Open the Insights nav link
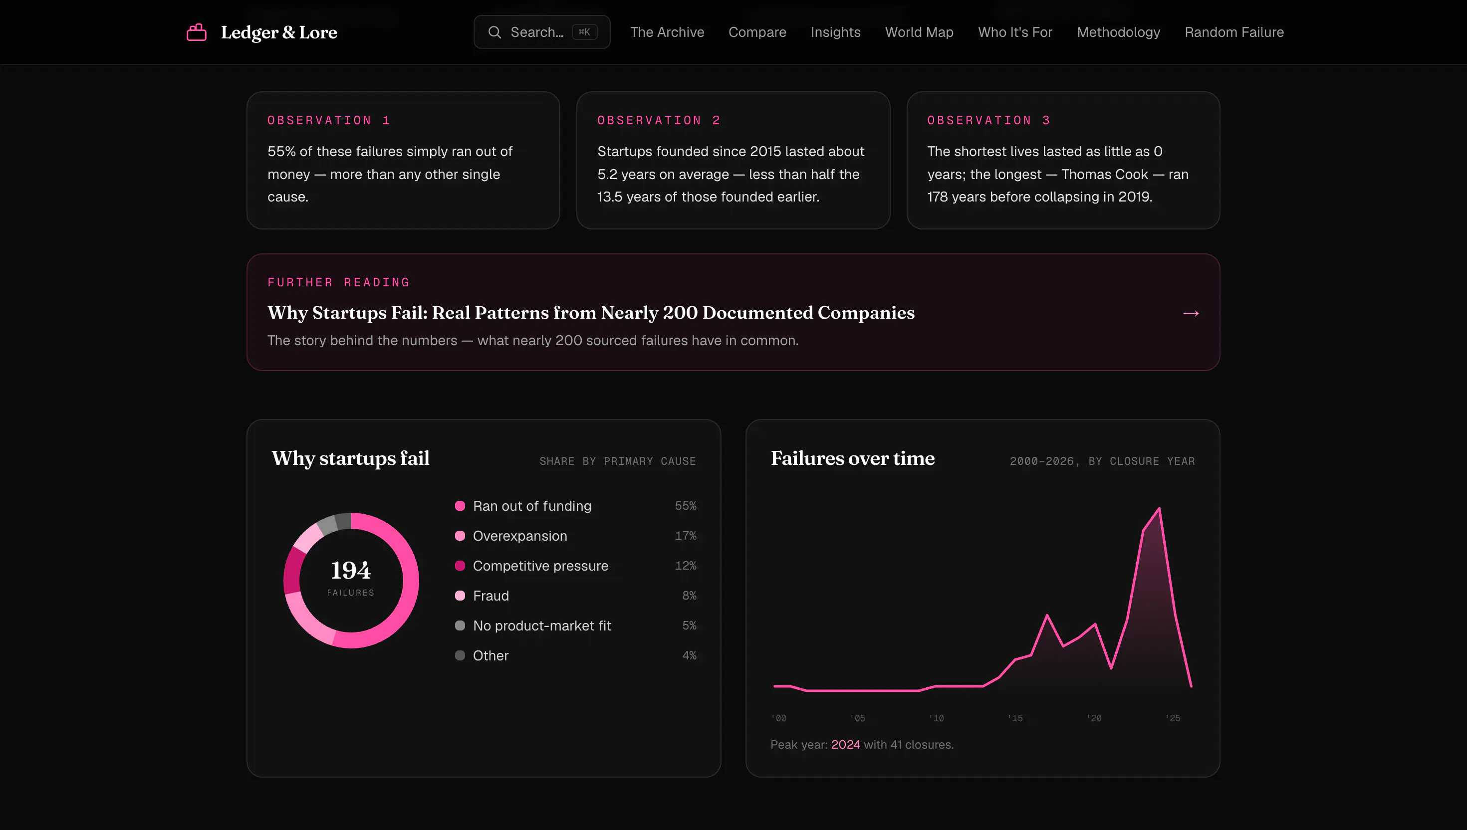1467x830 pixels. 835,32
